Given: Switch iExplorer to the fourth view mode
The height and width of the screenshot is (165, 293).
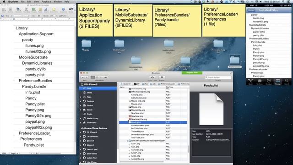Looking at the screenshot, I should [106, 77].
